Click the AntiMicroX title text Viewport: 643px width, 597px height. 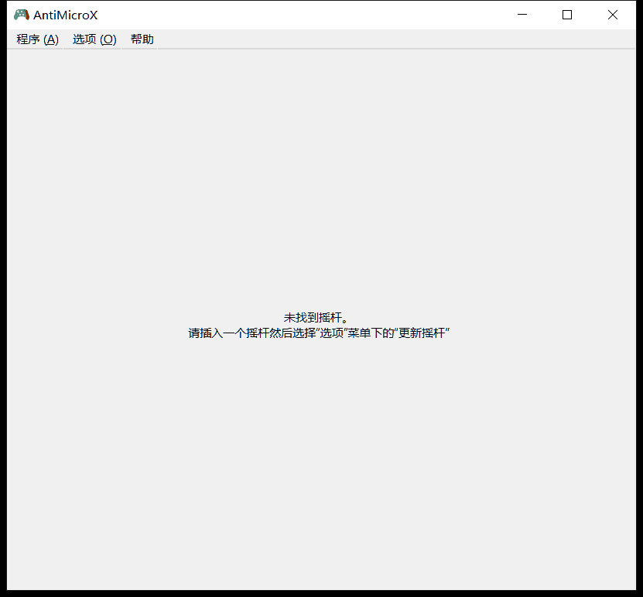pos(66,15)
